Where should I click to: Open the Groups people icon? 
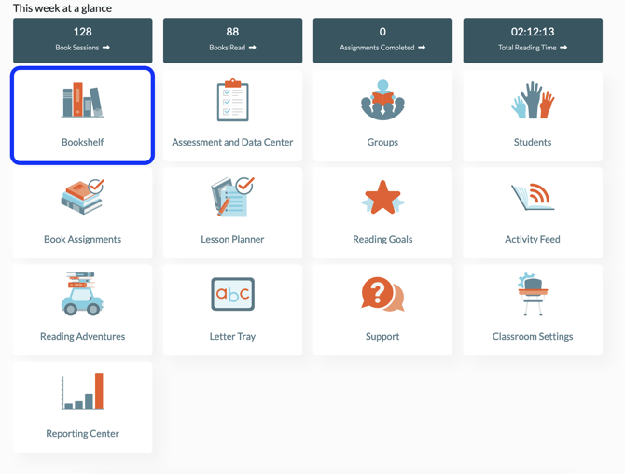(x=382, y=101)
